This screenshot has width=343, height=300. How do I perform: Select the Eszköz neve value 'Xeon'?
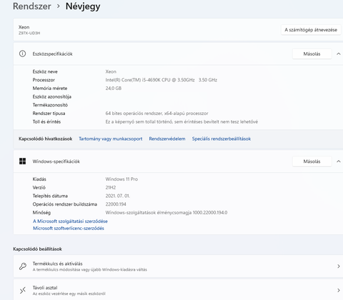coord(111,71)
